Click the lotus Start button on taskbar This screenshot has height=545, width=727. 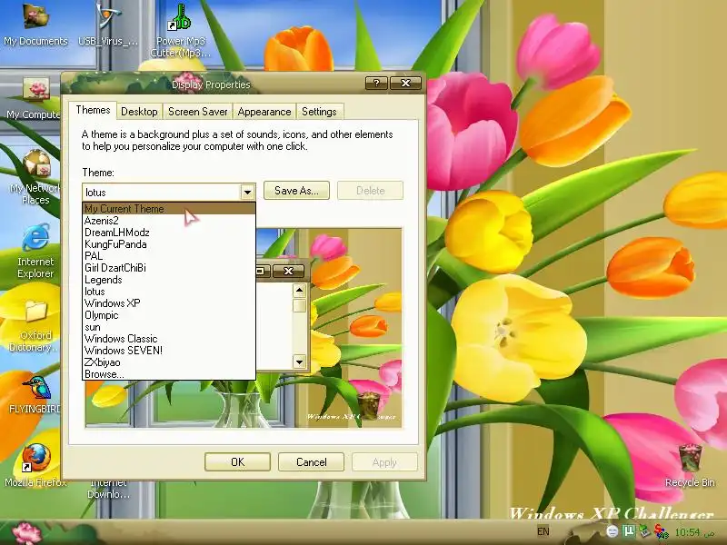click(x=27, y=533)
